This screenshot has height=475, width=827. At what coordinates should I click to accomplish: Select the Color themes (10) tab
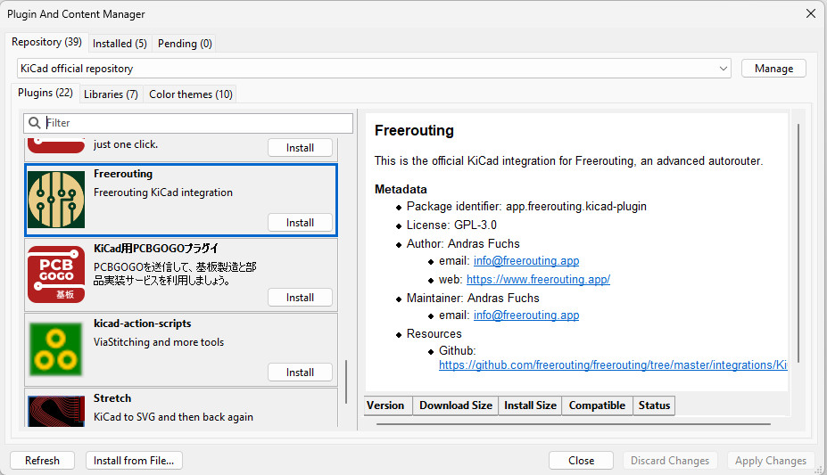190,94
